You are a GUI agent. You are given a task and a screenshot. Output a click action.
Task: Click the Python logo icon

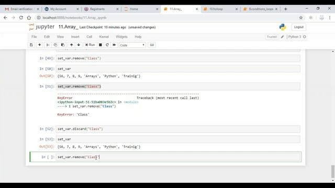coord(283,27)
